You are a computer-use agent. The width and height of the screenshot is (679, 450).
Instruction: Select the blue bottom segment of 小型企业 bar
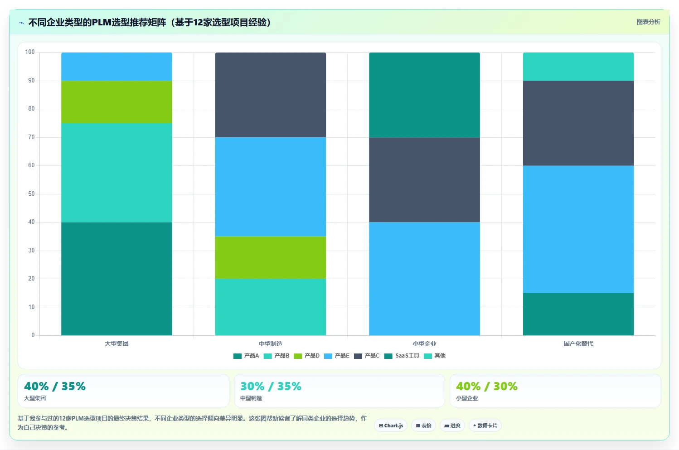(424, 279)
